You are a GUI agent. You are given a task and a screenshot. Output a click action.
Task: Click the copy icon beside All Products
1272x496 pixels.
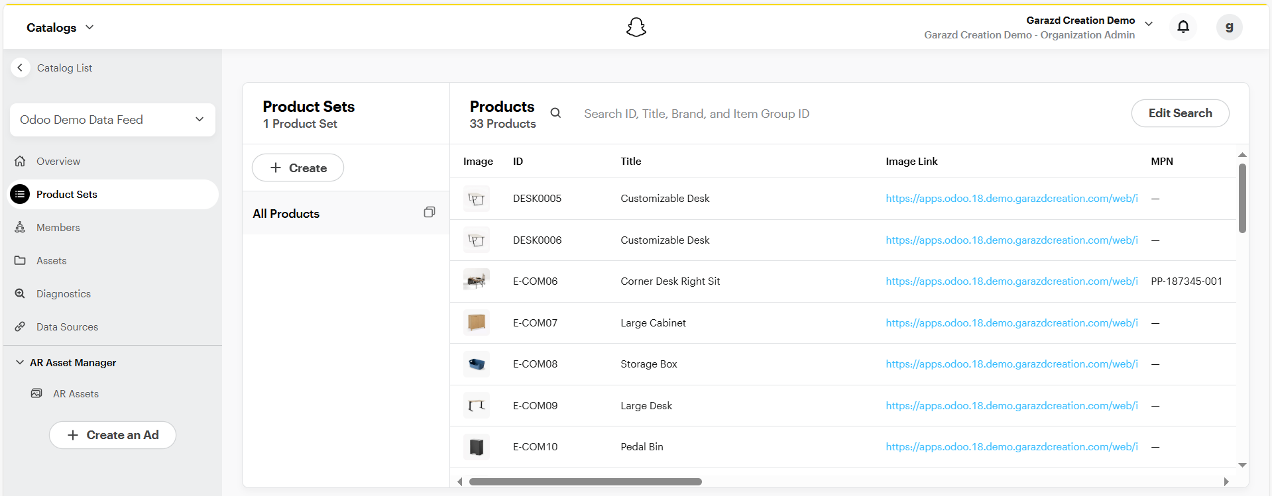430,212
